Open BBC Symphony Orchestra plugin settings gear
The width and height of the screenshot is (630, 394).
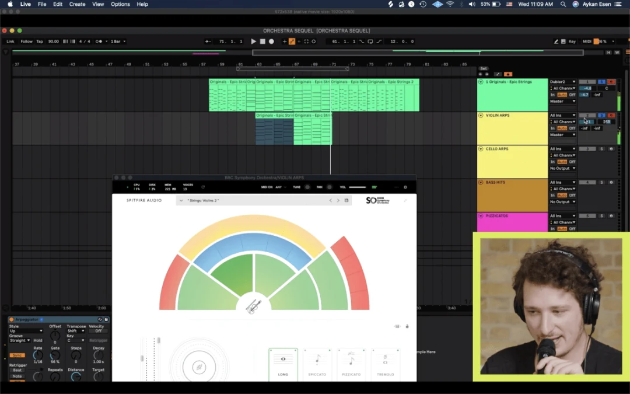pos(405,187)
